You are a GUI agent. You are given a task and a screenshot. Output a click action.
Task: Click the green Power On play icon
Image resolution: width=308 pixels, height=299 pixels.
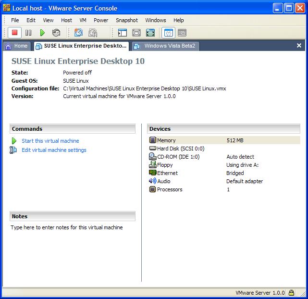tap(42, 33)
